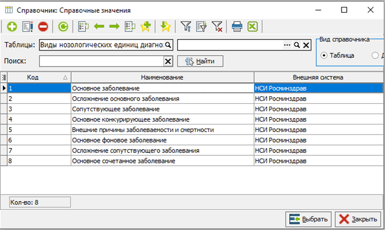
Task: Click the list icon right of the green right arrow
Action: click(130, 27)
